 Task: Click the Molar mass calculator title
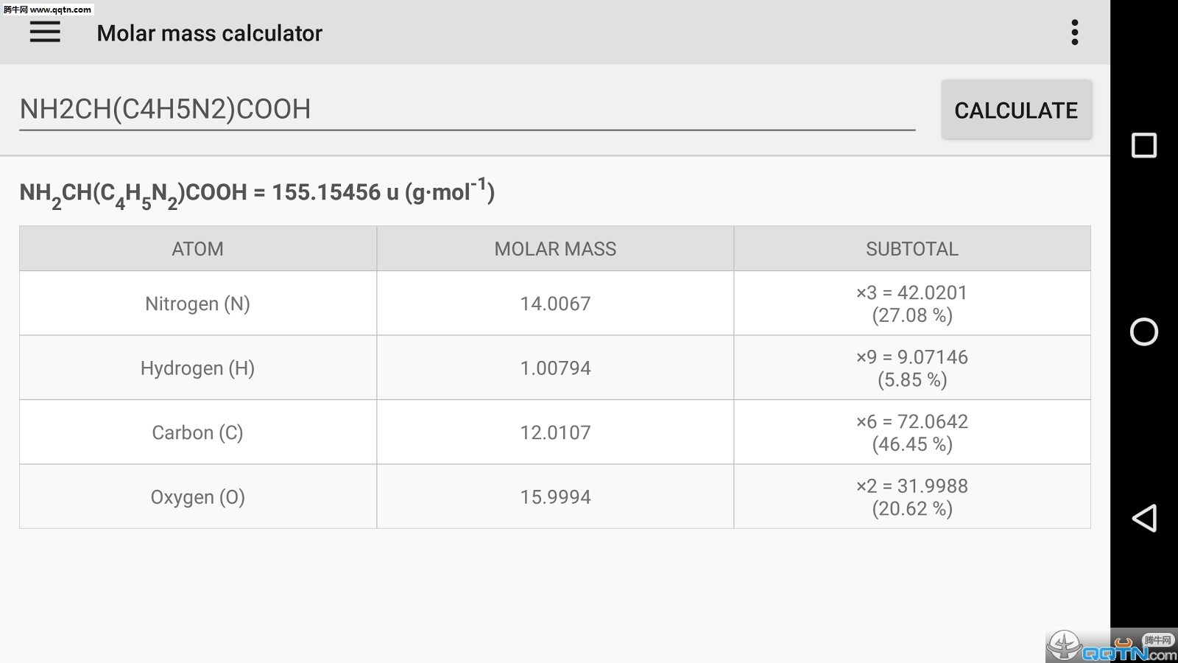pyautogui.click(x=209, y=33)
